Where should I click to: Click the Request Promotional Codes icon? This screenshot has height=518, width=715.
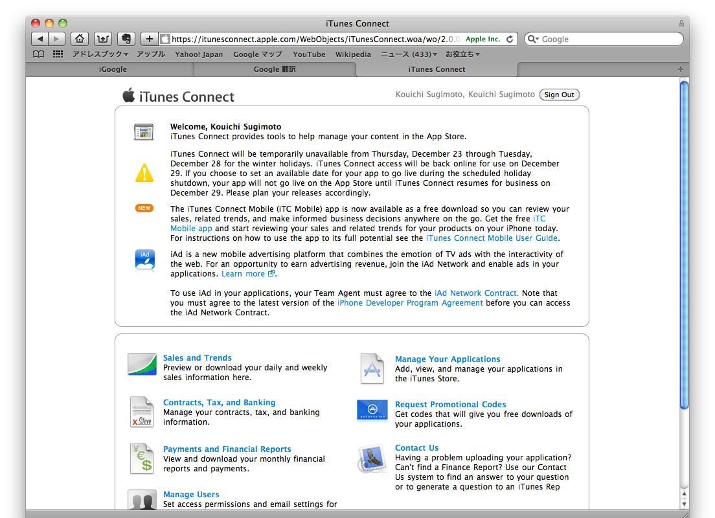tap(372, 411)
